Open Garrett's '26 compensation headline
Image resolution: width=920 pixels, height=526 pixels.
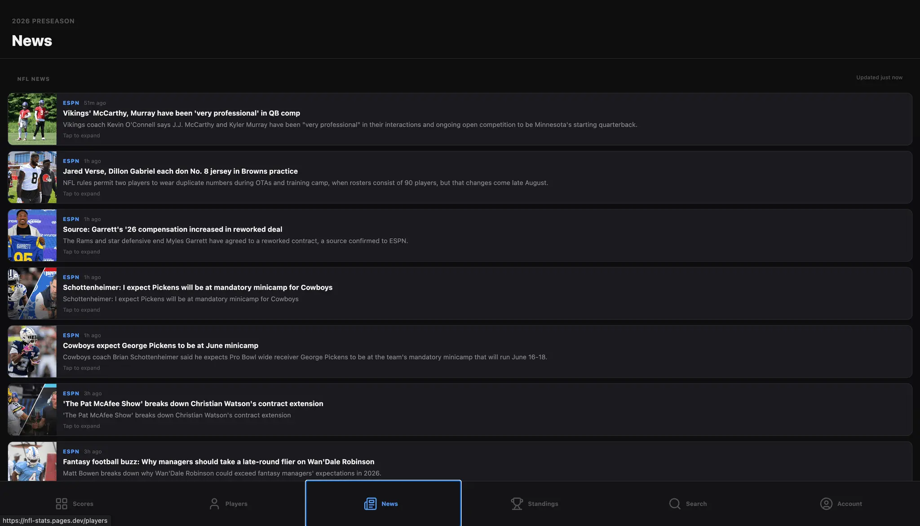point(172,229)
